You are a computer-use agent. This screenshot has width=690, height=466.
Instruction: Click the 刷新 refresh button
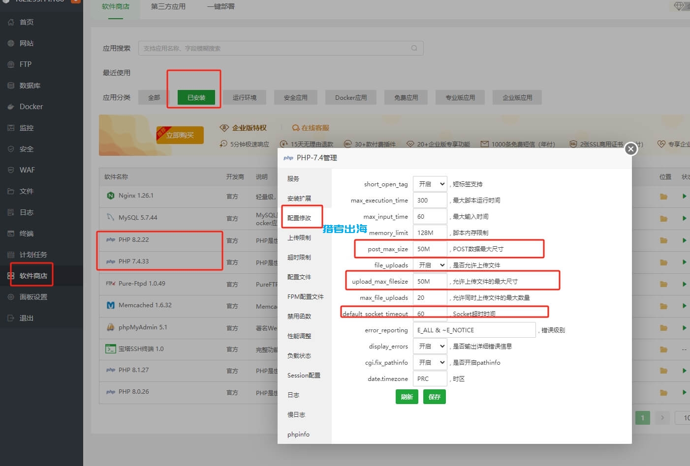coord(407,397)
